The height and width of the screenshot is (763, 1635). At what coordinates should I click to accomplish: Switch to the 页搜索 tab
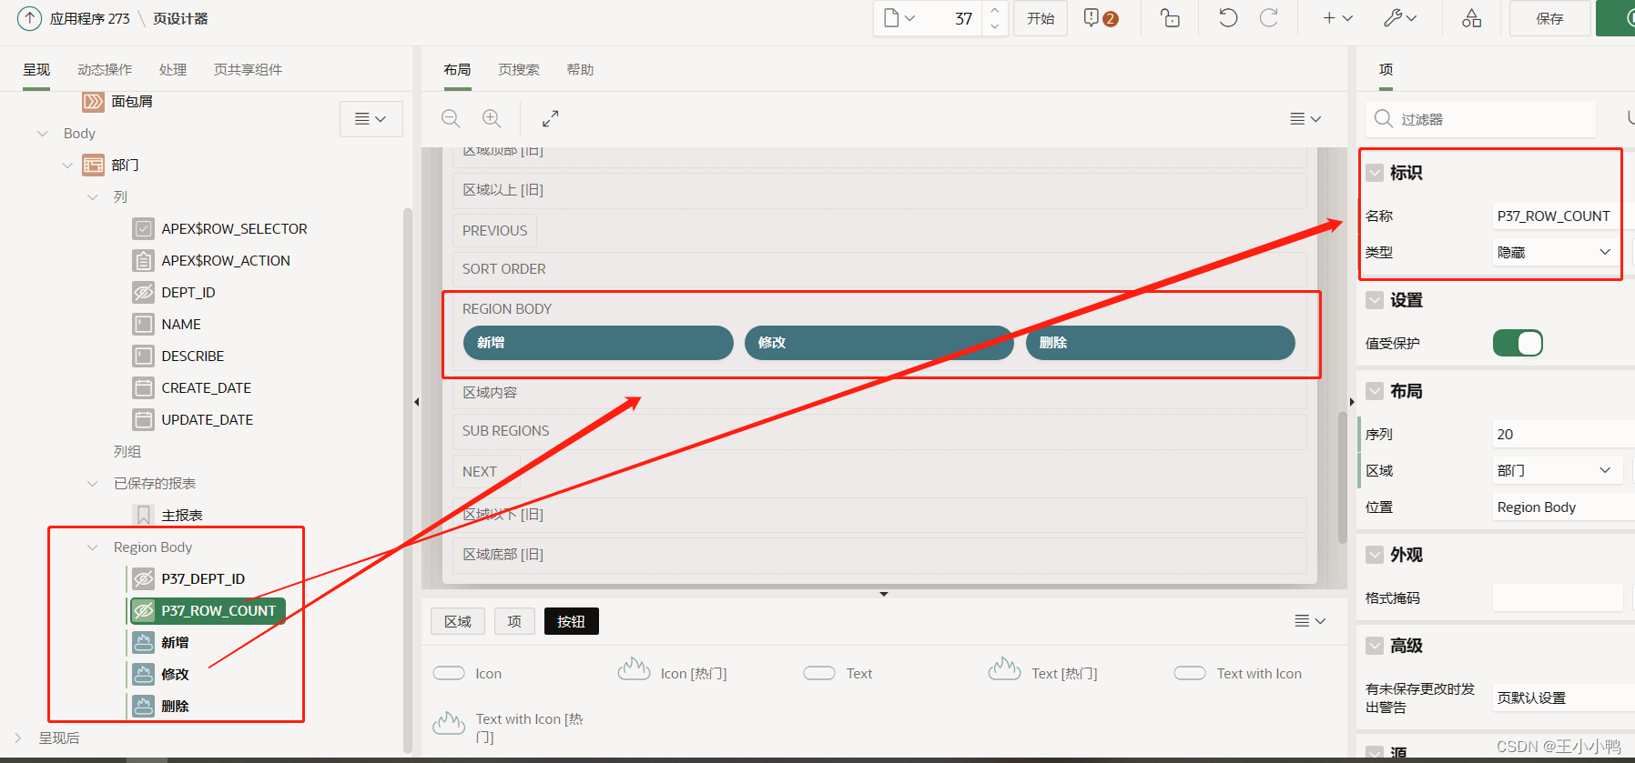tap(519, 70)
